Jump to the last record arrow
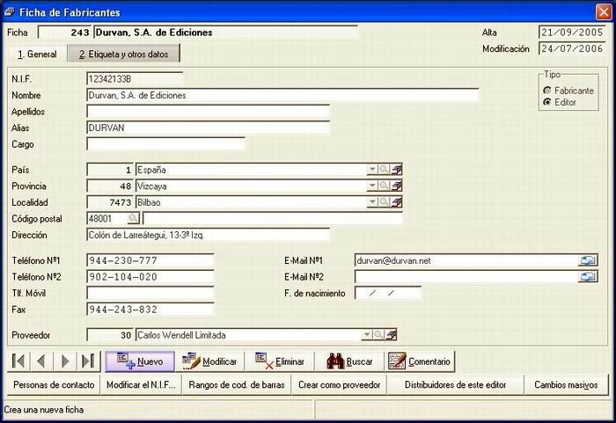The width and height of the screenshot is (616, 423). coord(88,361)
